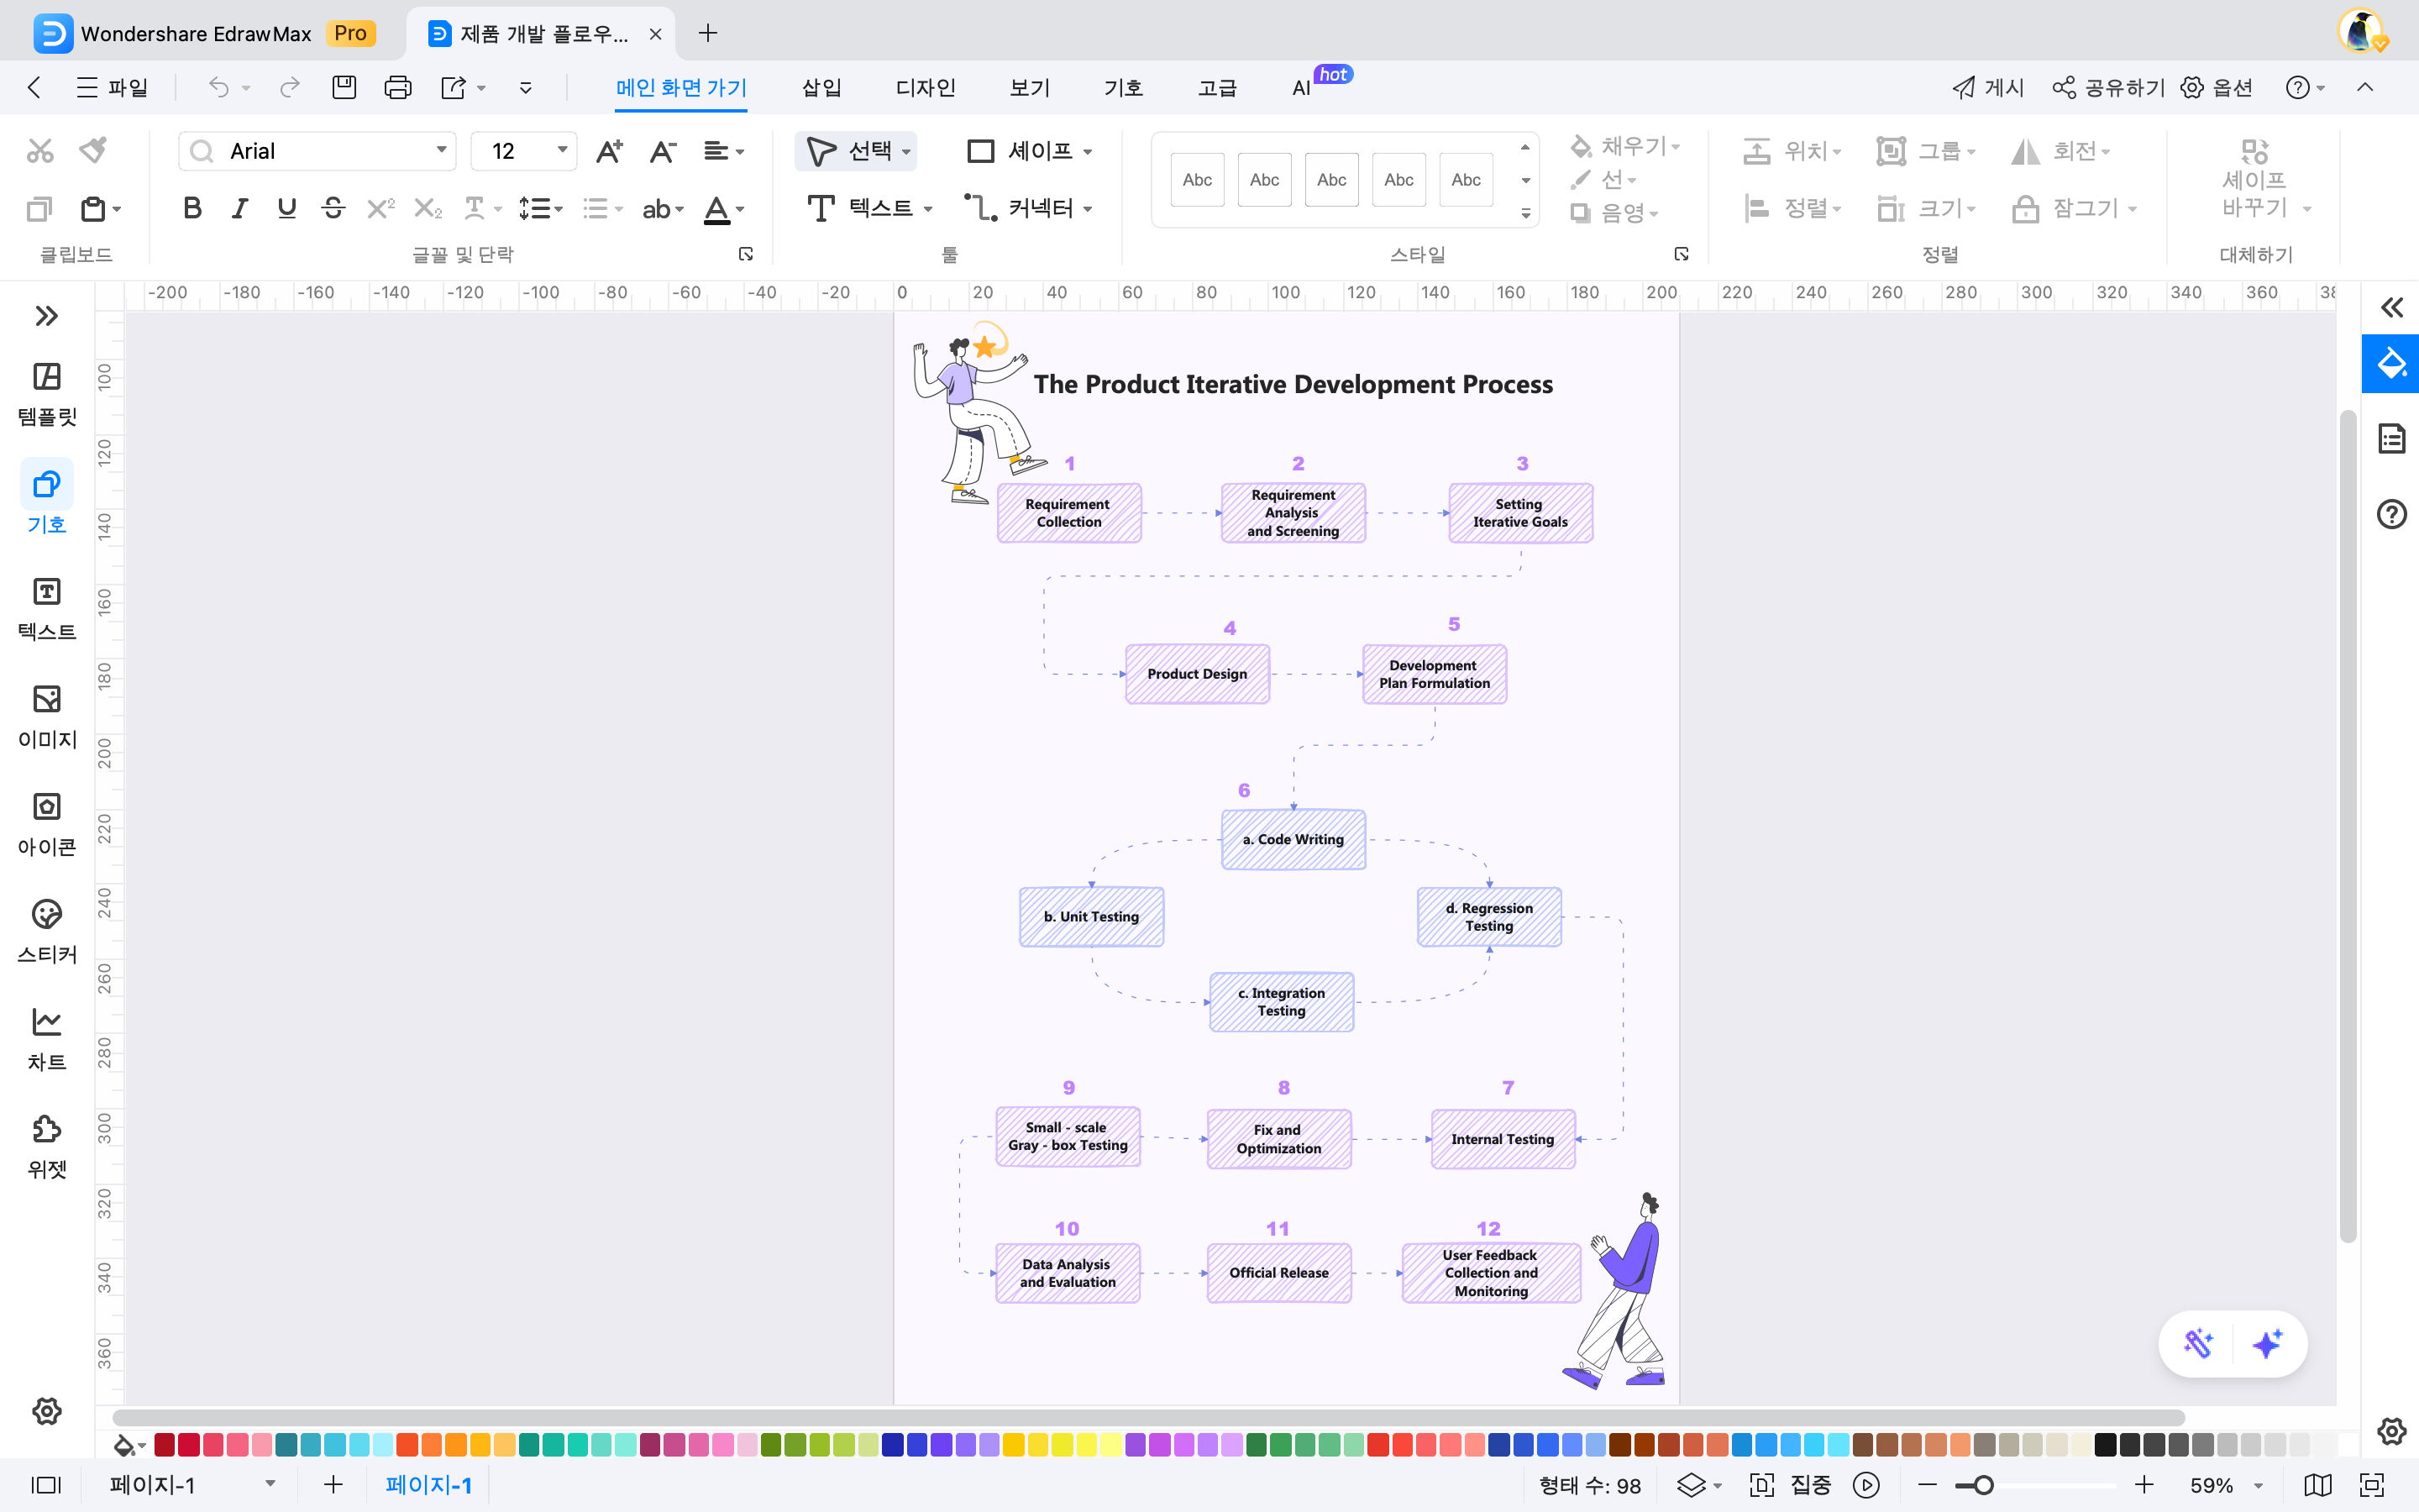Switch to the 디자인 ribbon tab
Screen dimensions: 2419x1512
(x=925, y=87)
